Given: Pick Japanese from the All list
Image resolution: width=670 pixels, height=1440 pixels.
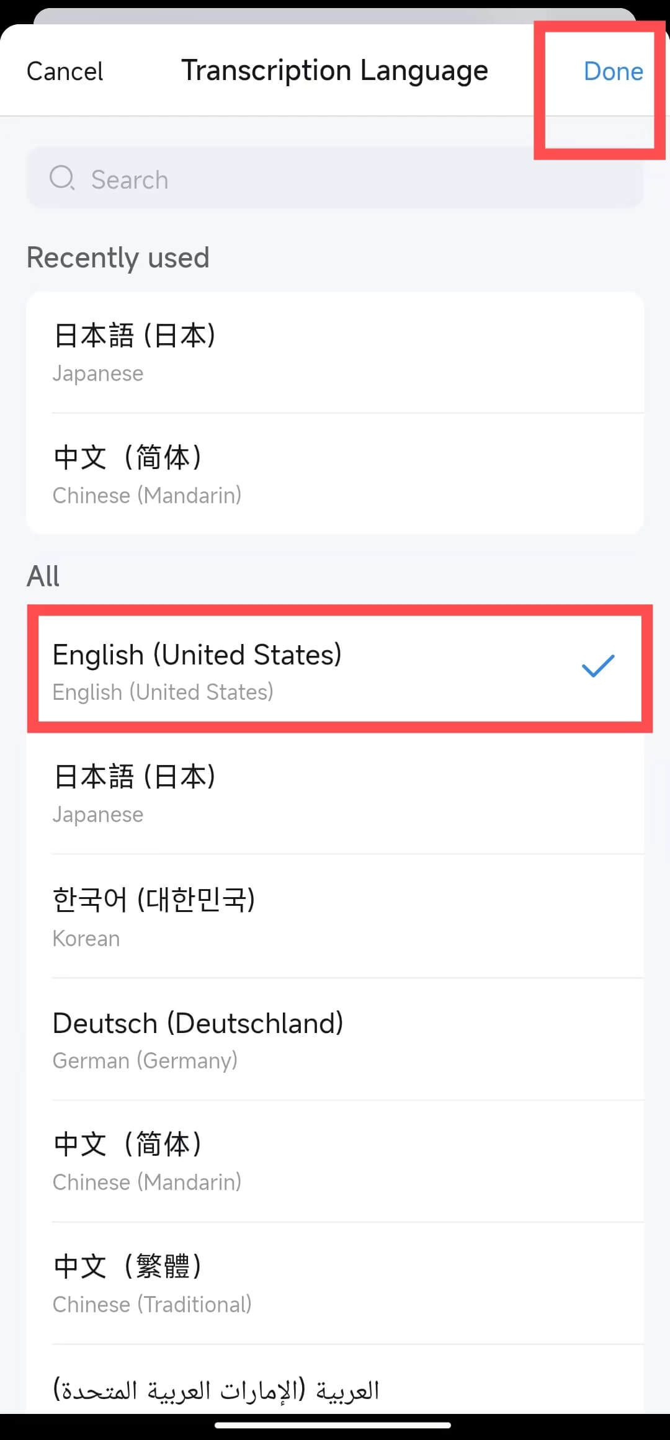Looking at the screenshot, I should [x=335, y=794].
